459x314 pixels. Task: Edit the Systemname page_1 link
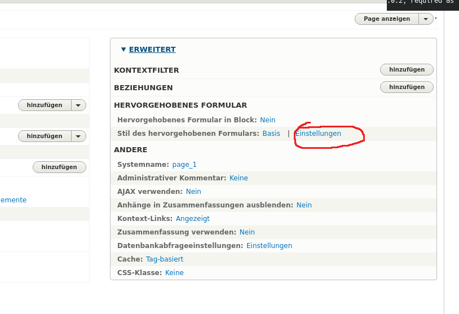point(184,165)
